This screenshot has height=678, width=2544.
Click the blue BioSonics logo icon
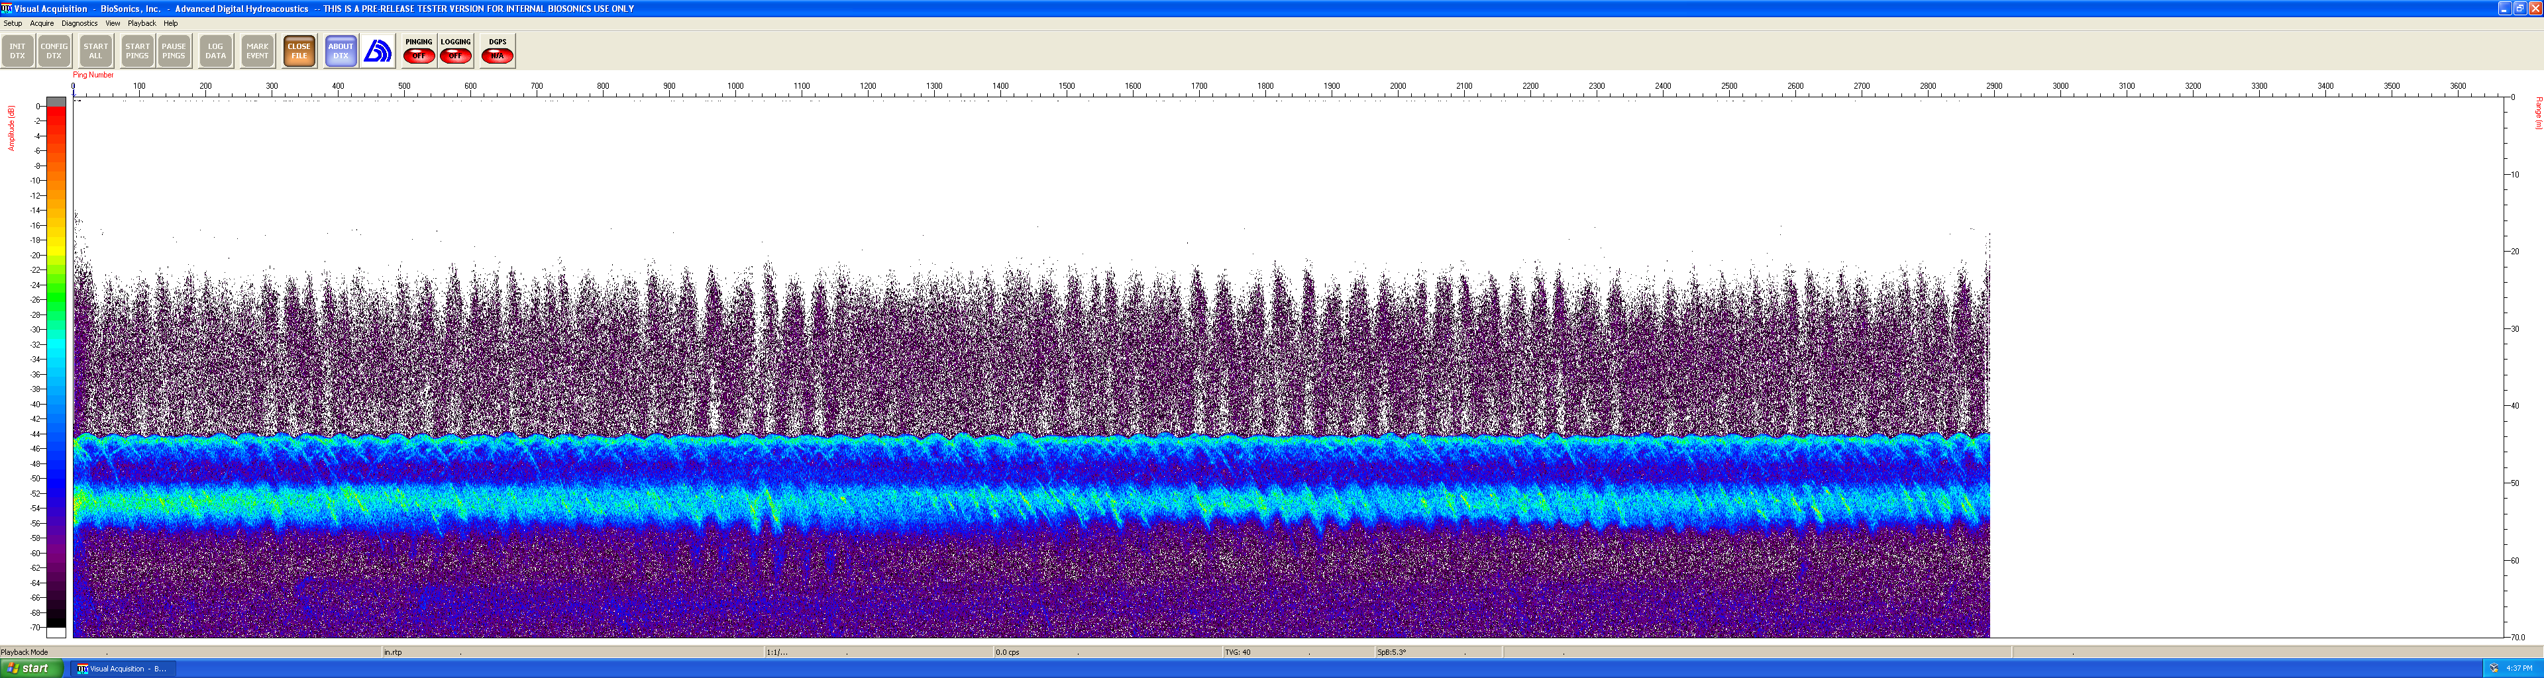click(x=378, y=52)
